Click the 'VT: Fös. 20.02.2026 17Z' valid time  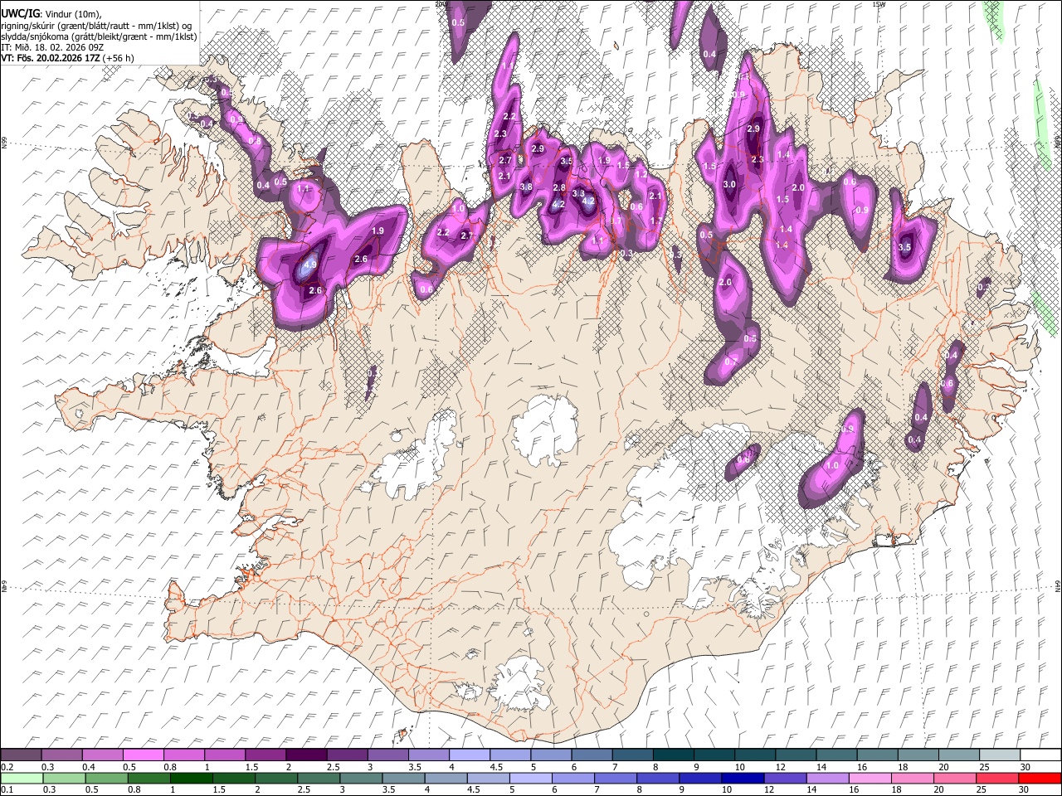click(50, 58)
